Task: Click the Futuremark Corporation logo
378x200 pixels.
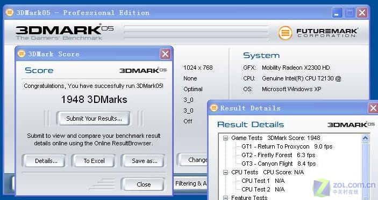Action: coord(318,33)
